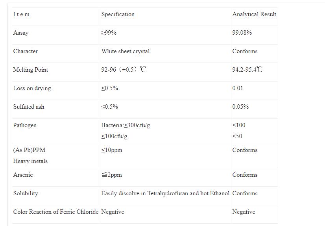Click the 'Specification' column header
The image size is (325, 226).
tap(118, 15)
